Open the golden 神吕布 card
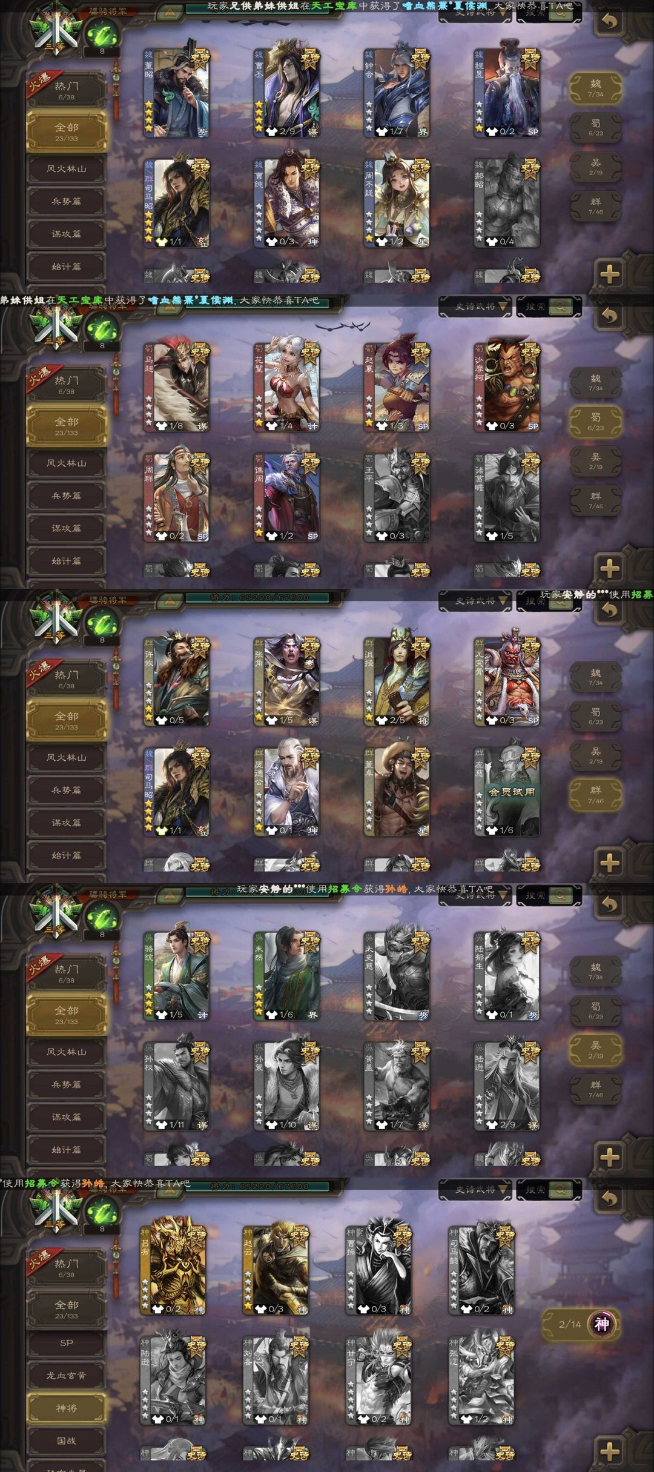This screenshot has height=1472, width=654. [173, 1270]
